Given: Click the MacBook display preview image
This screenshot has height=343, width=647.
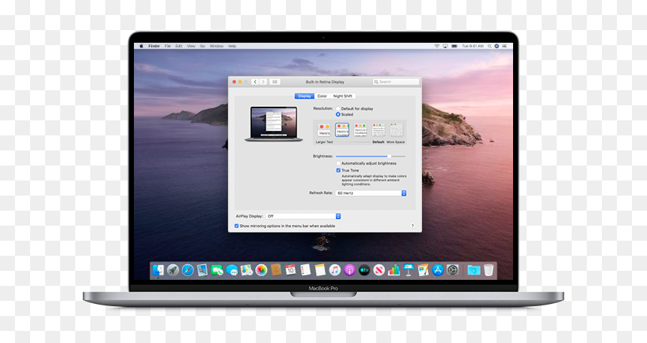Looking at the screenshot, I should tap(274, 124).
